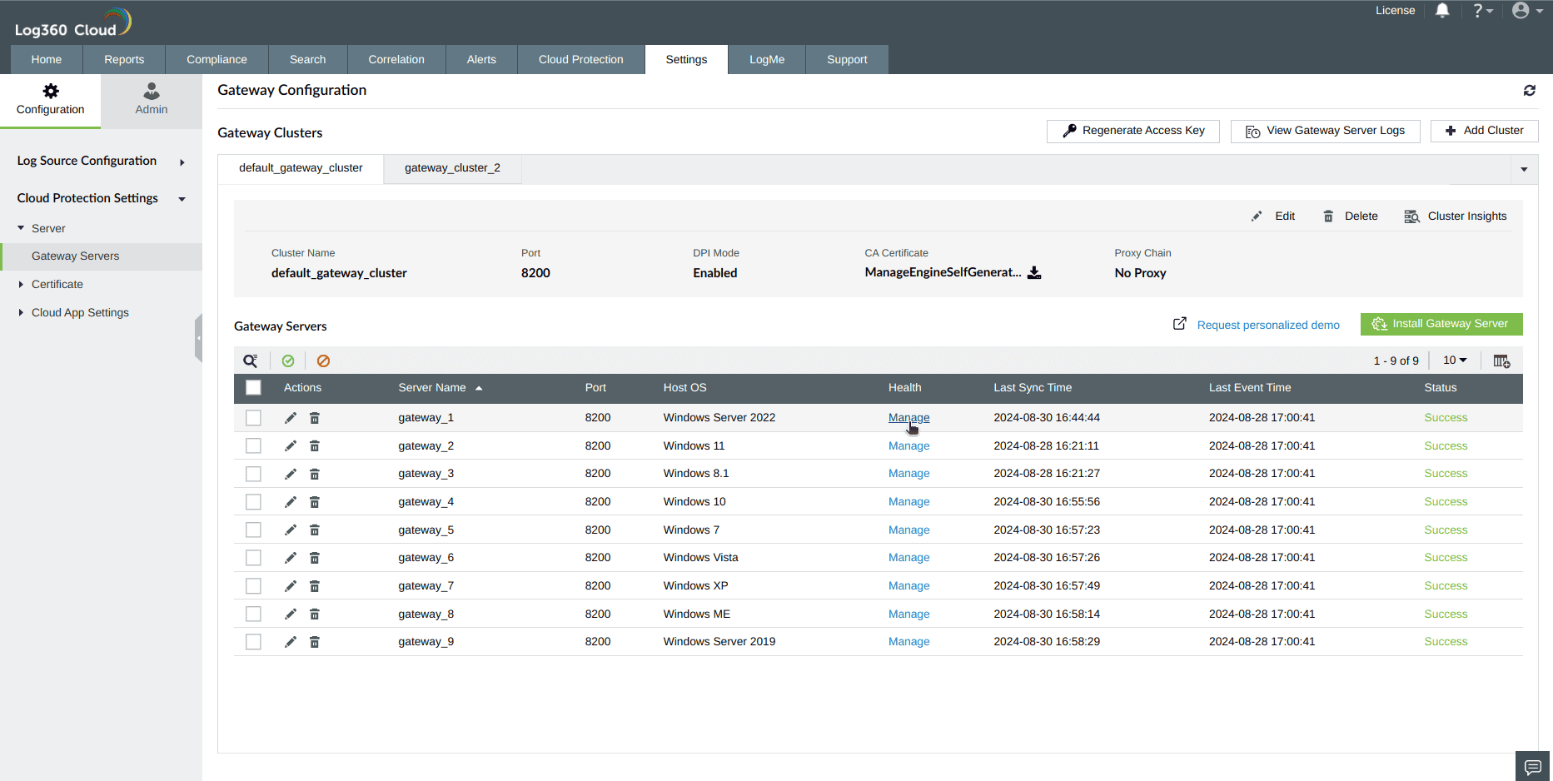1553x781 pixels.
Task: Check the gateway_1 row checkbox
Action: tap(253, 417)
